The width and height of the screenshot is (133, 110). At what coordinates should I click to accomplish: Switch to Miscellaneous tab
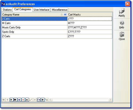[60, 10]
